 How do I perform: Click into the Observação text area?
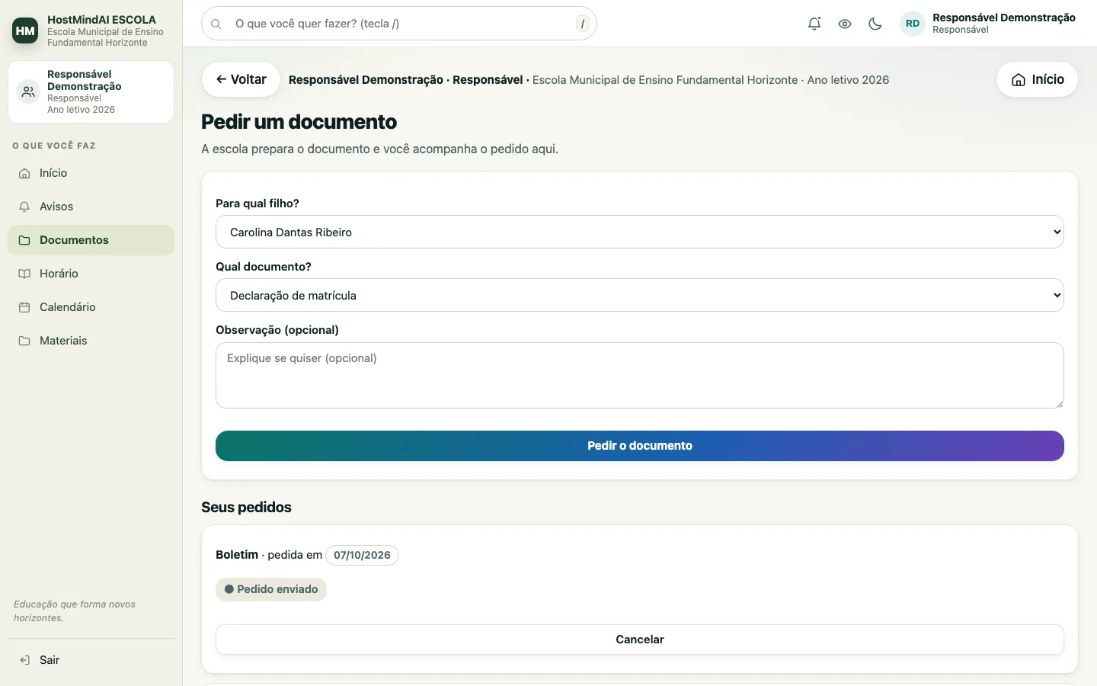click(x=640, y=375)
